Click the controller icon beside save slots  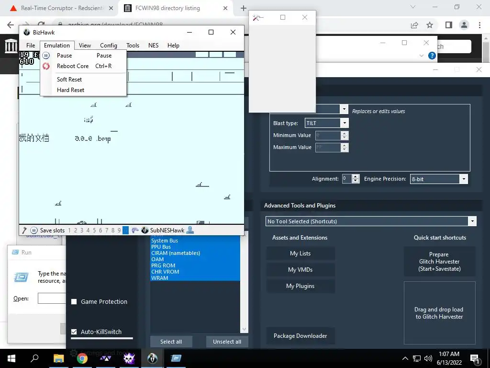point(134,230)
